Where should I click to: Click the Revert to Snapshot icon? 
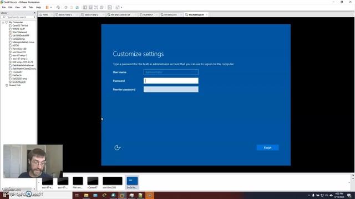pyautogui.click(x=72, y=7)
